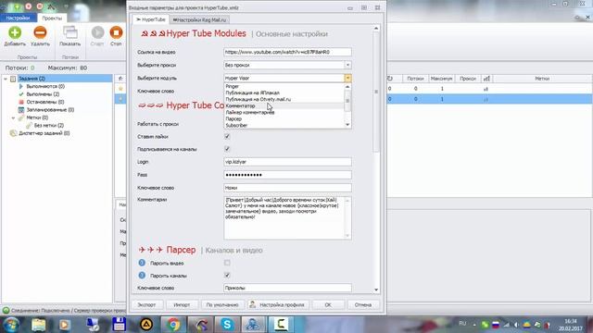This screenshot has width=593, height=333.
Task: Open Chrome from the taskbar
Action: pyautogui.click(x=173, y=325)
